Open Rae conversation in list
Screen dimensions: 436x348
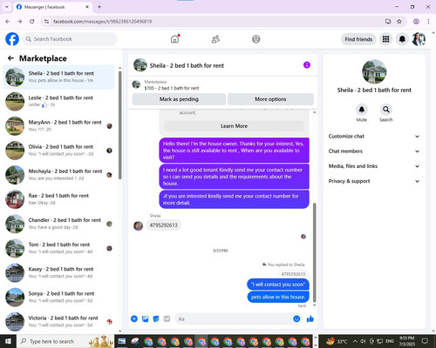tap(59, 199)
